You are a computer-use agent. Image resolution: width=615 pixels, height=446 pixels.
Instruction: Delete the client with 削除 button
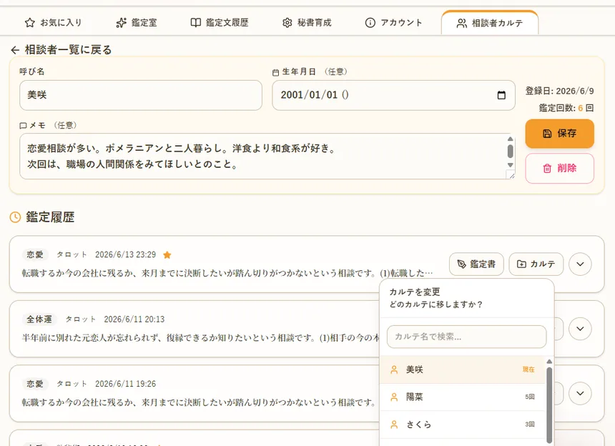(560, 169)
